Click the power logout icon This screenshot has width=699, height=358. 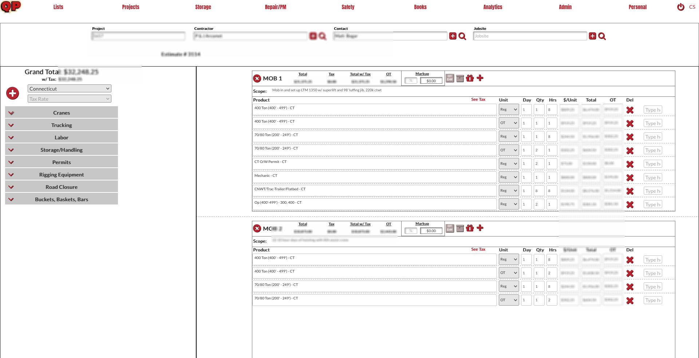680,7
